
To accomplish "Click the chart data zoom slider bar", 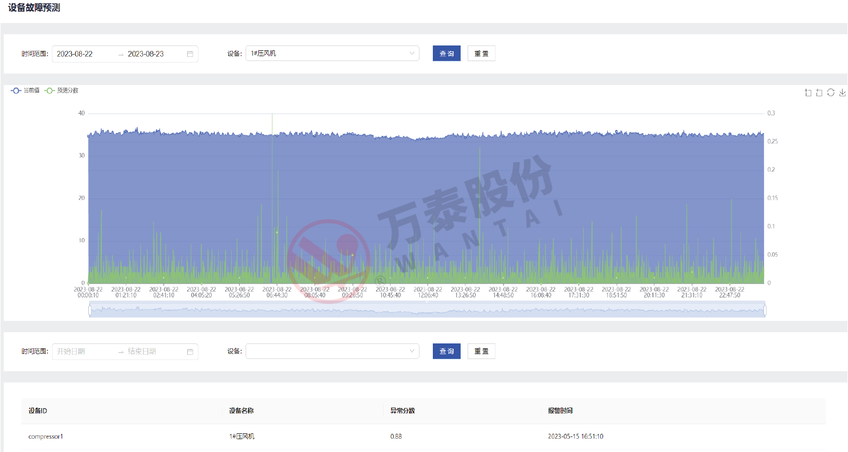I will point(427,310).
